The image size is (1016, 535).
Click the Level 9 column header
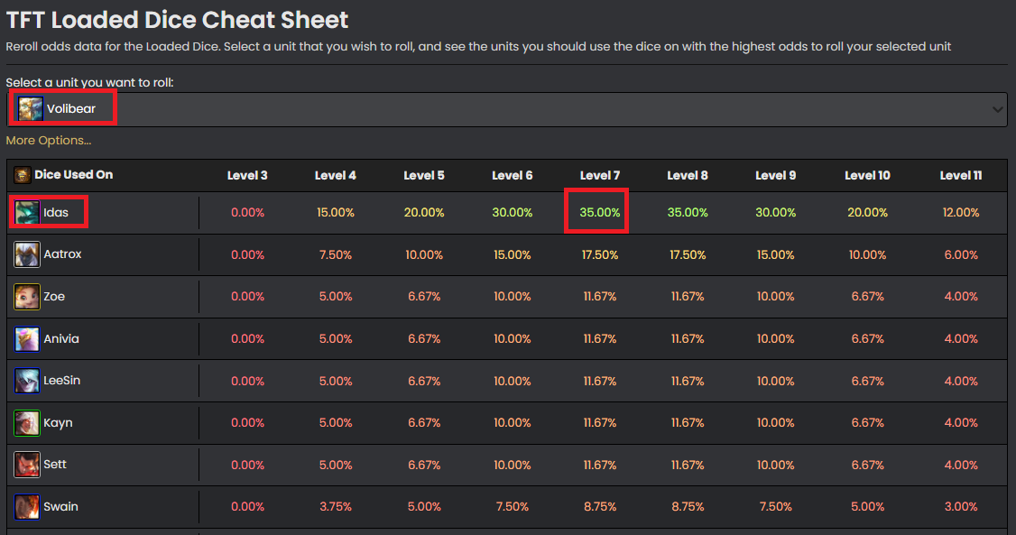point(776,176)
